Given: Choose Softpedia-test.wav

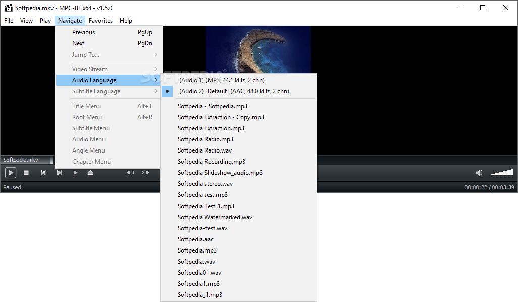Looking at the screenshot, I should tap(238, 228).
